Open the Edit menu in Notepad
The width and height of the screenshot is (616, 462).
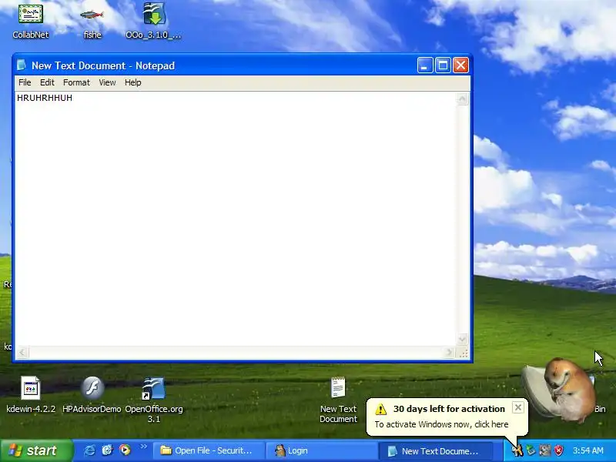point(47,82)
